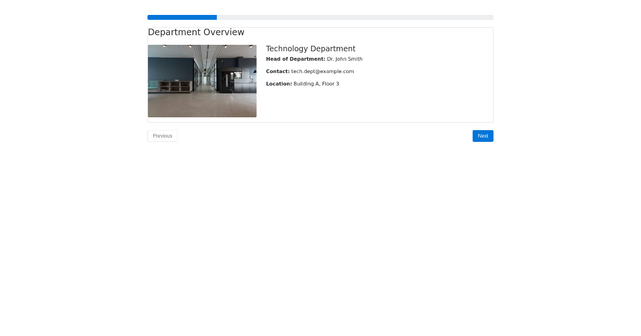Select the Technology Department title
Screen dimensions: 641x336
pyautogui.click(x=310, y=49)
